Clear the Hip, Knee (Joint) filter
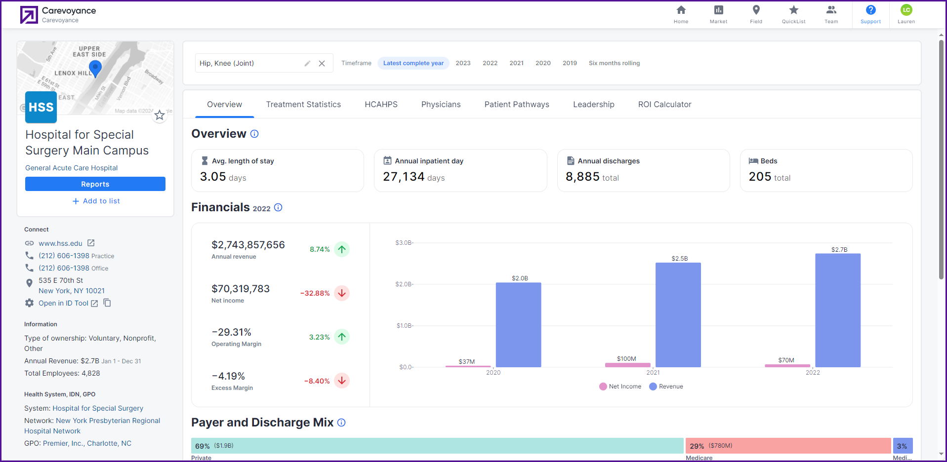This screenshot has width=947, height=462. click(x=322, y=63)
